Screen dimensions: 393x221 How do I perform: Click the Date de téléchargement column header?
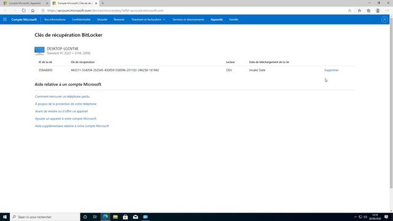[269, 62]
